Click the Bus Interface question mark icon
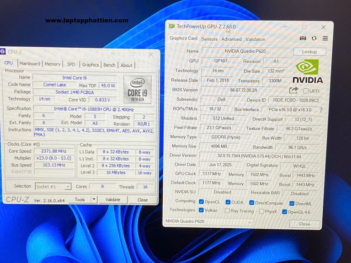The image size is (351, 263). 321,110
